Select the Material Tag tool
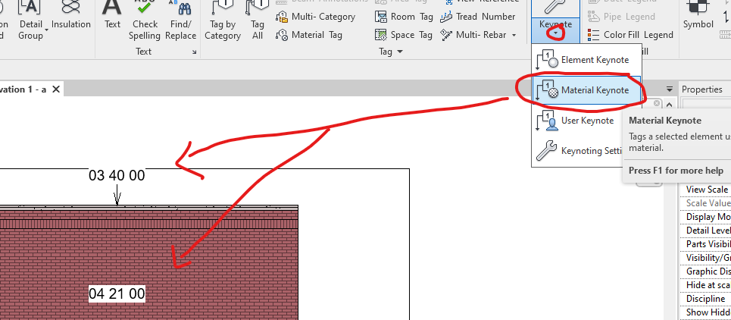 click(x=309, y=35)
